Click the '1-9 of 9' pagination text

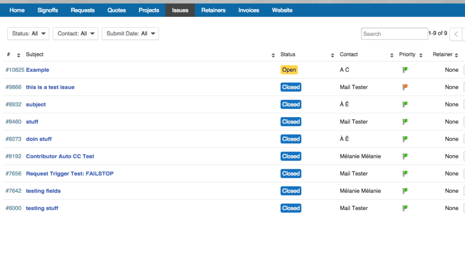438,33
